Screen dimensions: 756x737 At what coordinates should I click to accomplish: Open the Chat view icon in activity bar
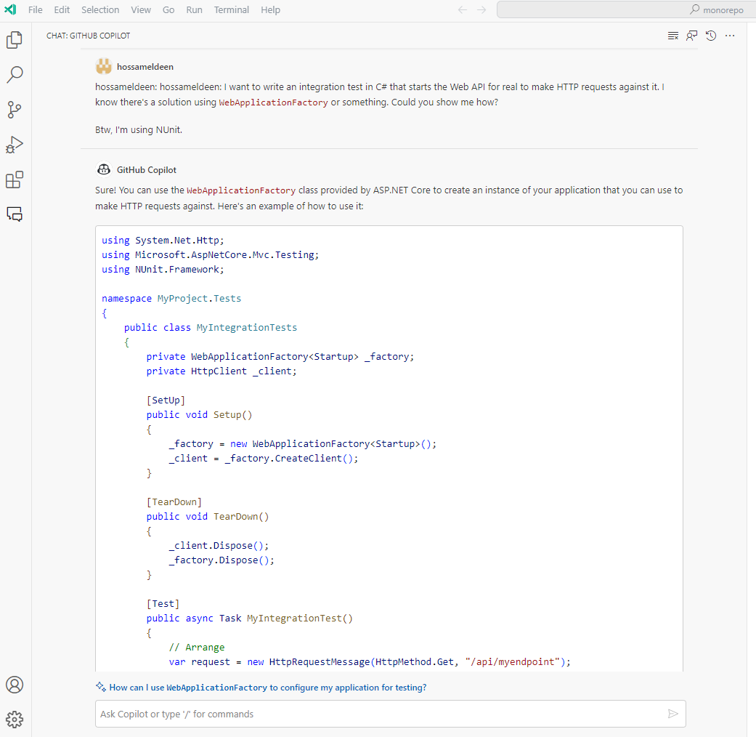point(15,214)
